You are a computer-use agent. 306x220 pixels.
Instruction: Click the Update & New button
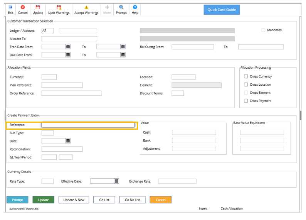point(74,200)
